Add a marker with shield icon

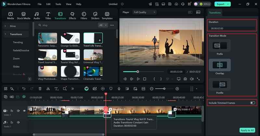pyautogui.click(x=111, y=89)
